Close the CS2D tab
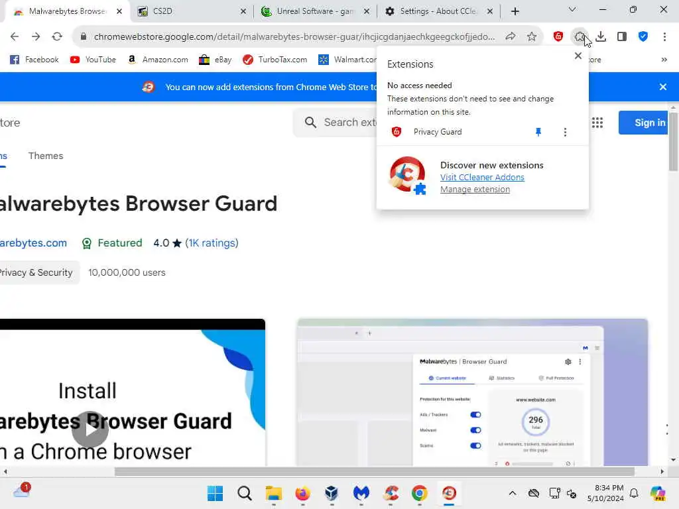This screenshot has width=679, height=509. 243,11
